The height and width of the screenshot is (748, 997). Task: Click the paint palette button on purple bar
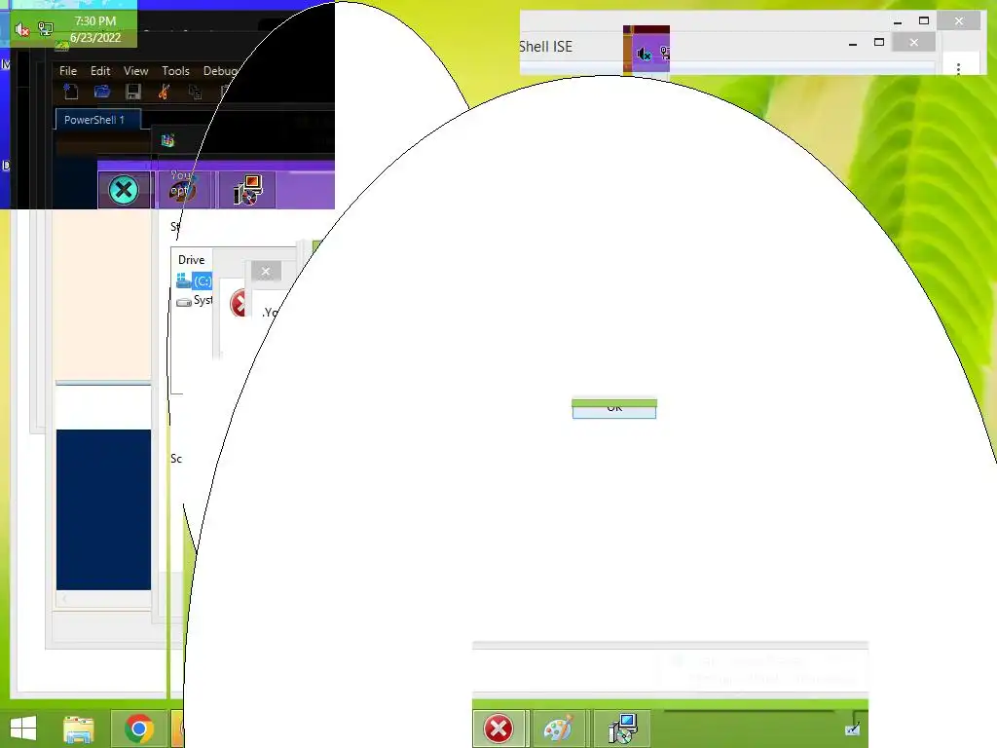coord(182,189)
